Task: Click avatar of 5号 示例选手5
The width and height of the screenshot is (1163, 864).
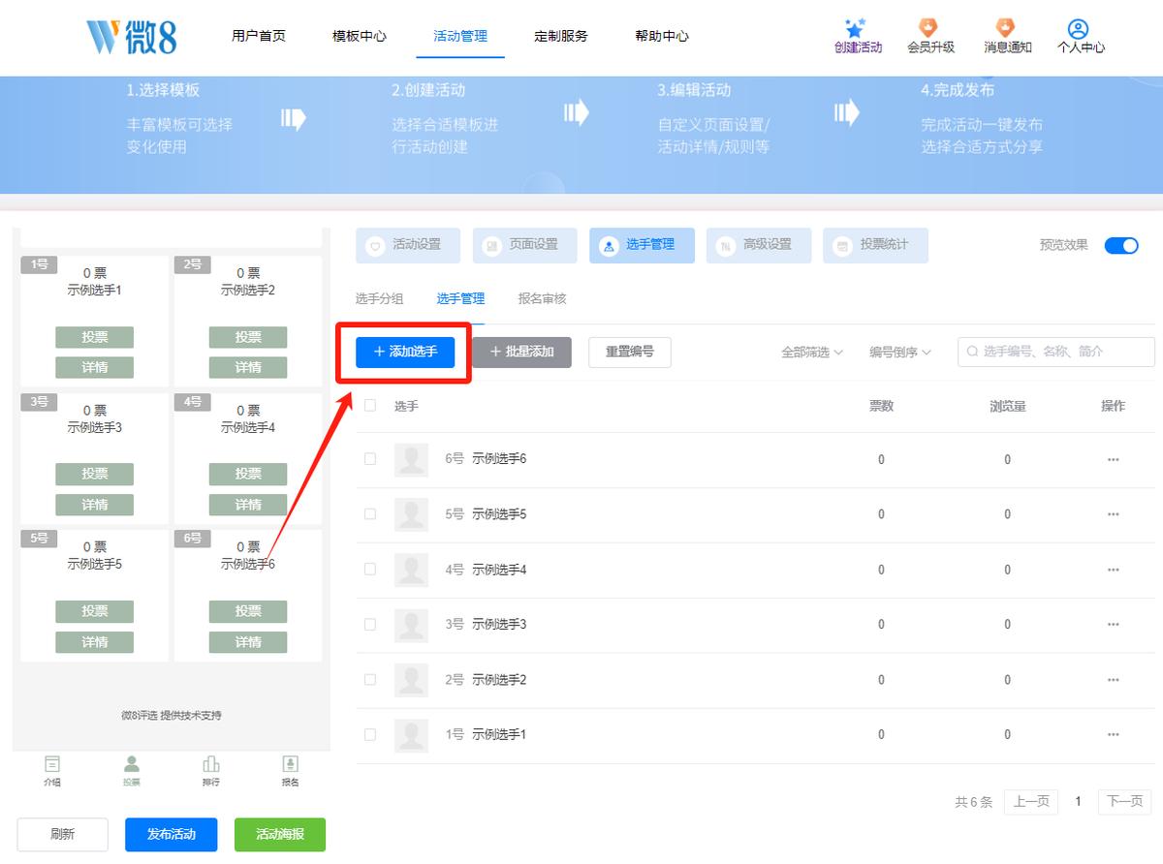Action: coord(412,514)
